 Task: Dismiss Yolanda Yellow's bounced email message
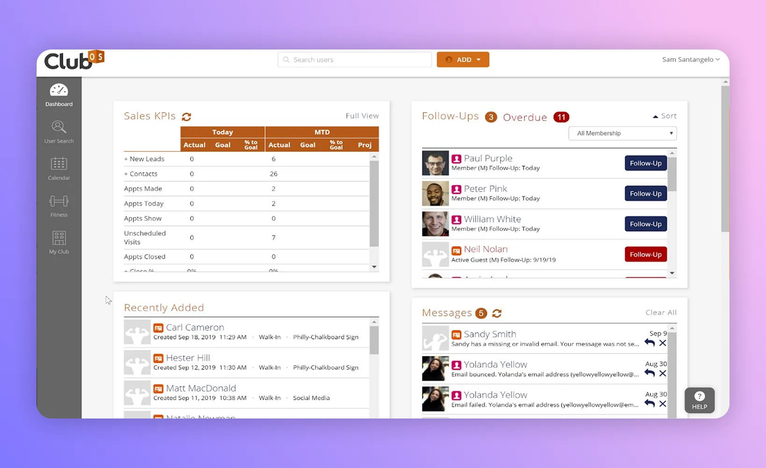pyautogui.click(x=663, y=373)
